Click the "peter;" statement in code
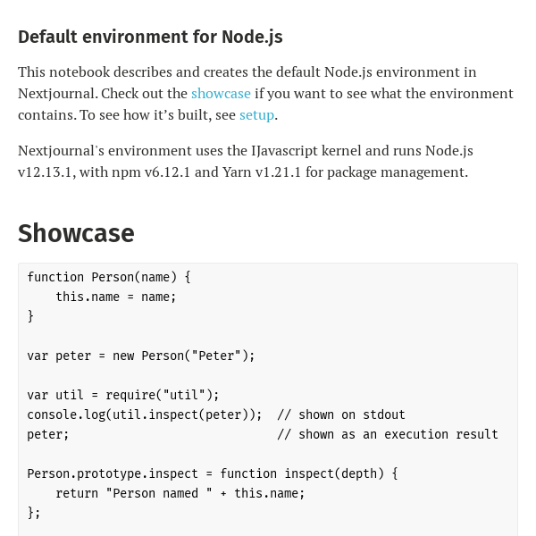 (48, 434)
